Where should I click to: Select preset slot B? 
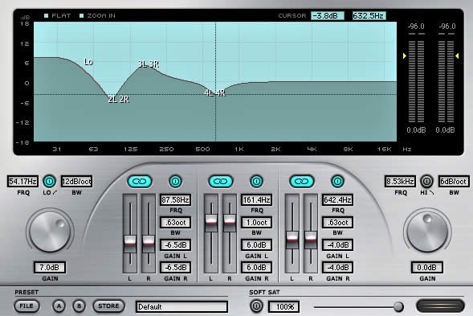pos(79,306)
